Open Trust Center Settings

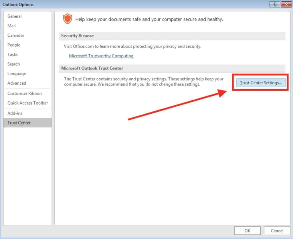pos(260,83)
